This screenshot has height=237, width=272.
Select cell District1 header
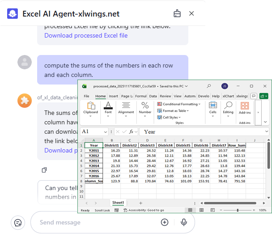[x=111, y=145]
